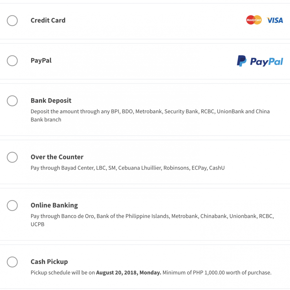Click the "Cash Pickup" heading text
Image resolution: width=290 pixels, height=290 pixels.
point(49,262)
